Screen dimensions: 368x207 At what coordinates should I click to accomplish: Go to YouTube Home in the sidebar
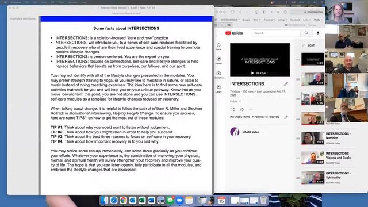coord(218,47)
